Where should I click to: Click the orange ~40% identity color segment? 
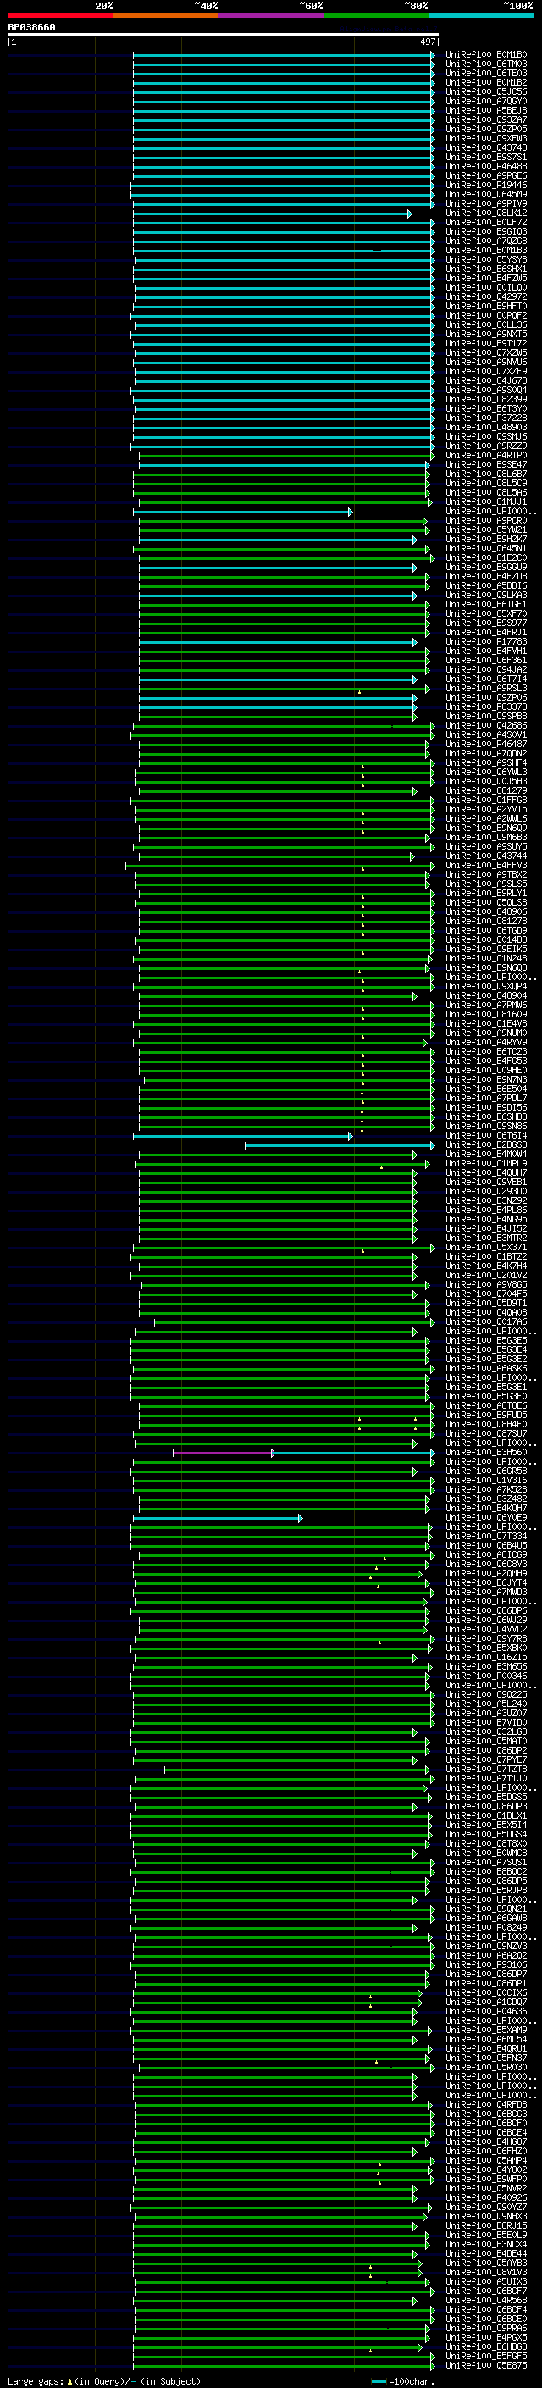[x=166, y=15]
